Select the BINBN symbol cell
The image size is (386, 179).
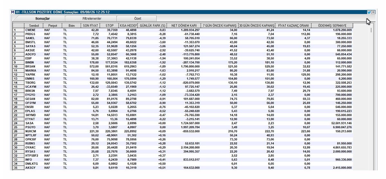34,62
